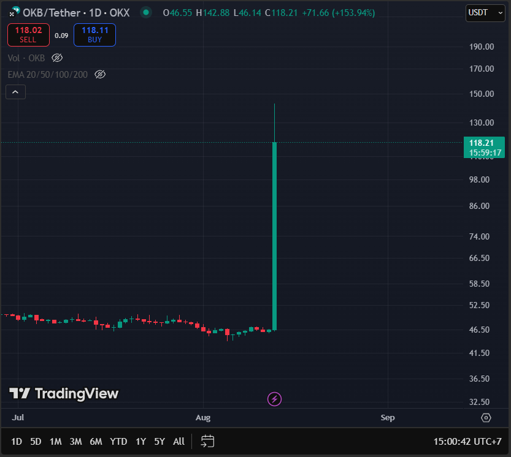The width and height of the screenshot is (511, 457).
Task: Select the All time range
Action: (x=179, y=441)
